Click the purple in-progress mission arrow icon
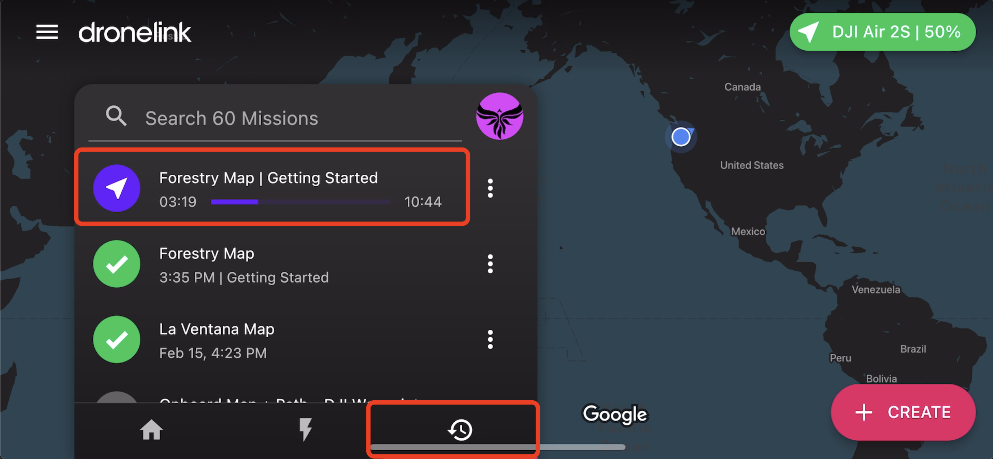 pos(117,188)
